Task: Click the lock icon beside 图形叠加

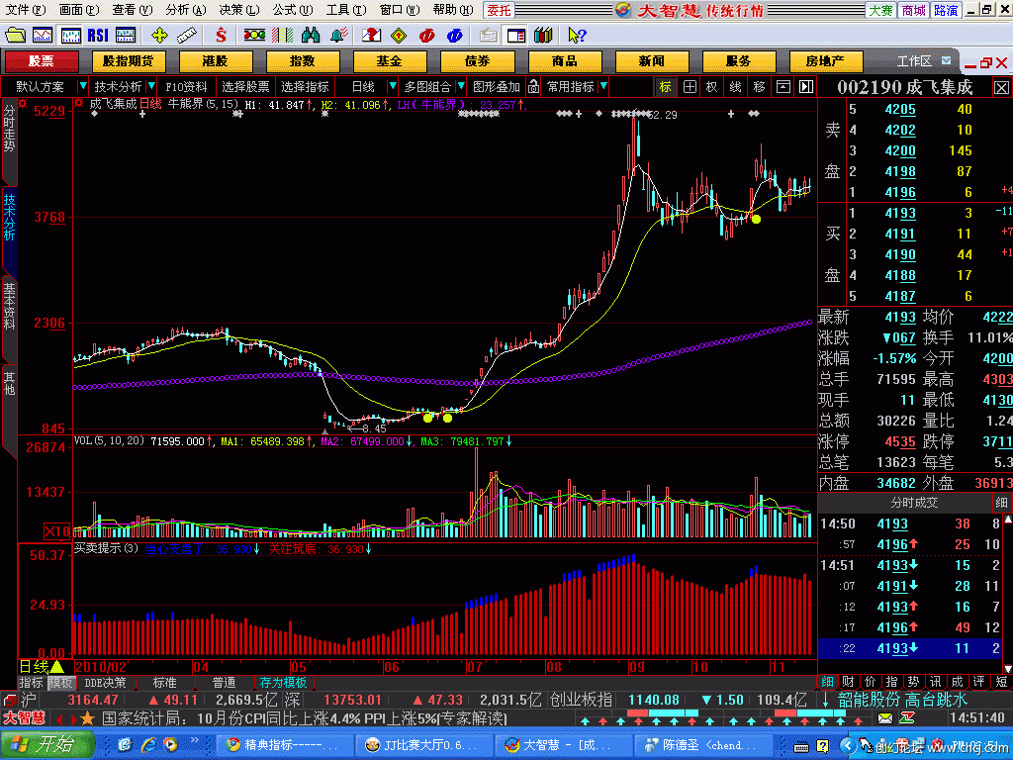Action: click(x=533, y=87)
